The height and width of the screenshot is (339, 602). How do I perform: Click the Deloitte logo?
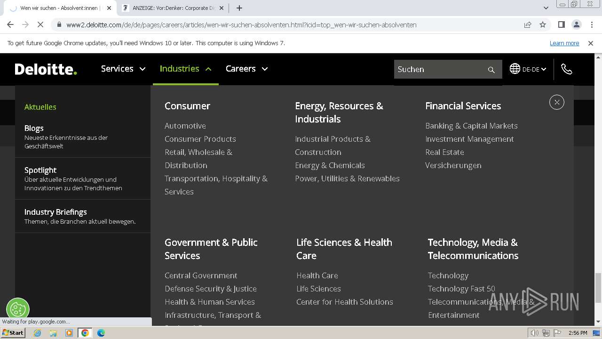click(46, 69)
